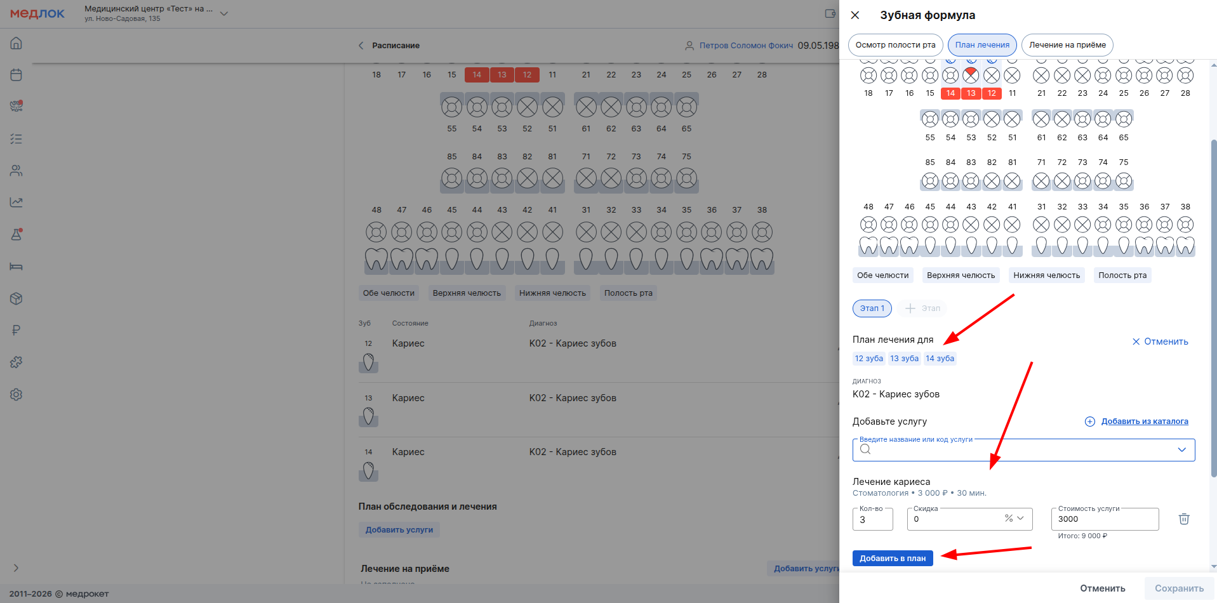Click the Добавить в план button
This screenshot has height=603, width=1217.
[x=892, y=559]
